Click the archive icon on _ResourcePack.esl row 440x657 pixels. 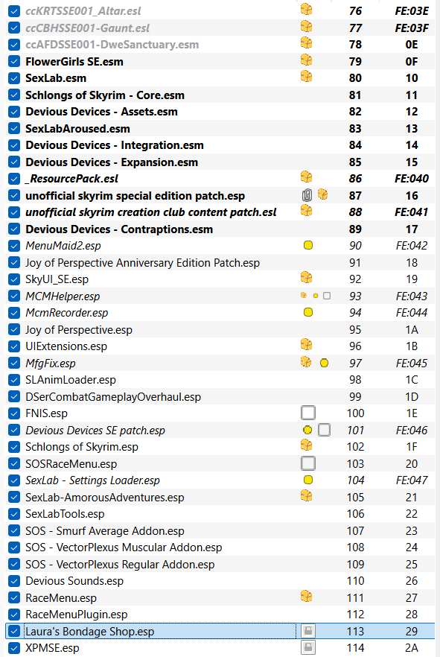tap(307, 177)
